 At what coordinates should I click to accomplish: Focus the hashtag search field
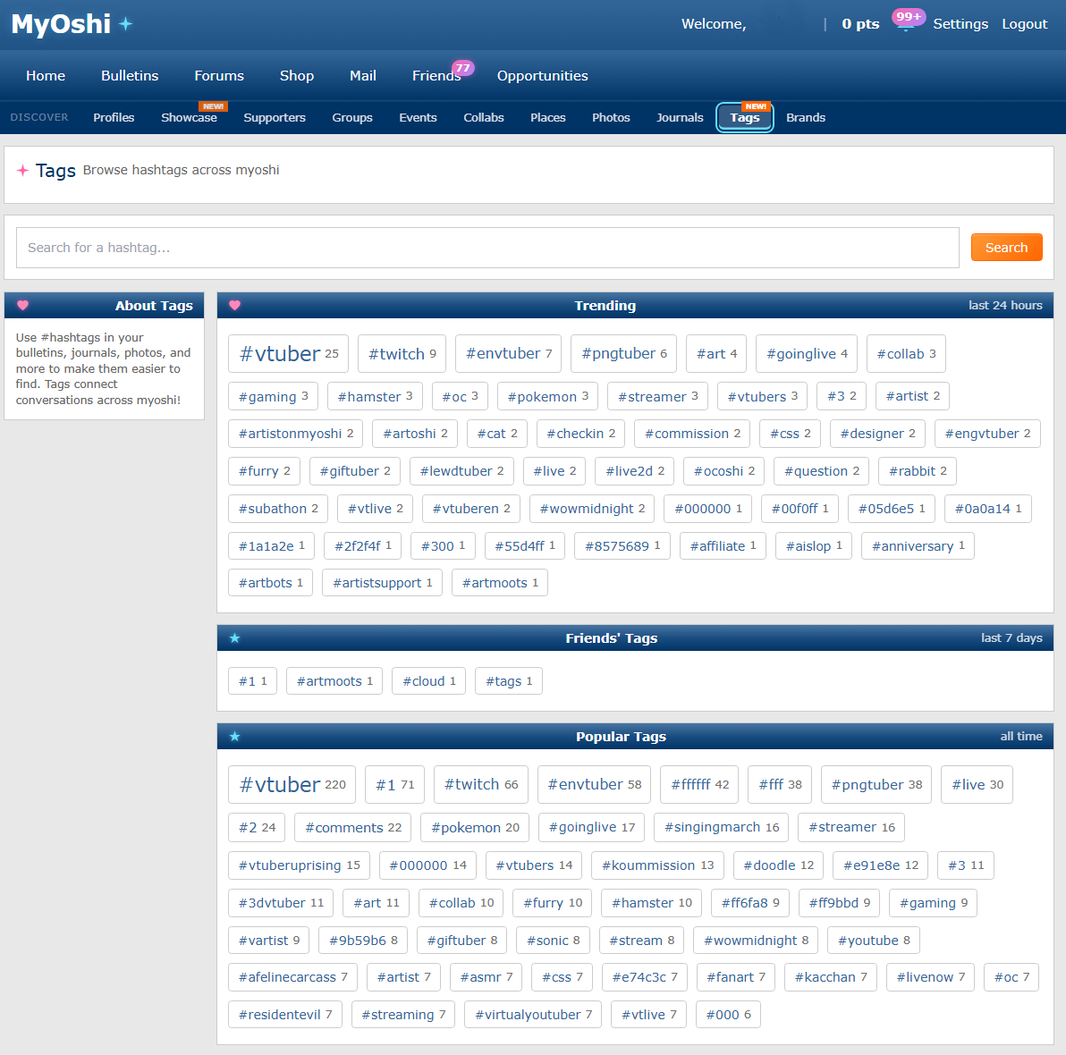(x=487, y=248)
